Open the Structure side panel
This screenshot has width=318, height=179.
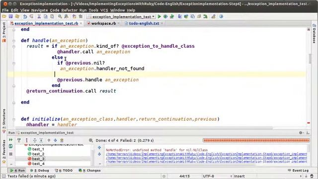pyautogui.click(x=4, y=121)
